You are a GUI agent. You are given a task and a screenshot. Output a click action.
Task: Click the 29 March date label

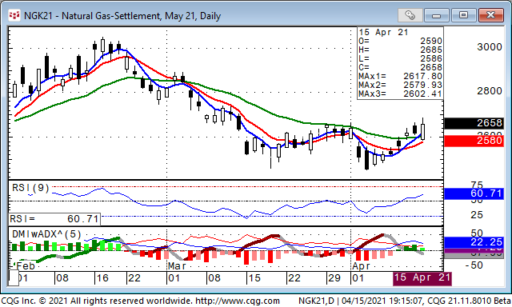(x=334, y=278)
